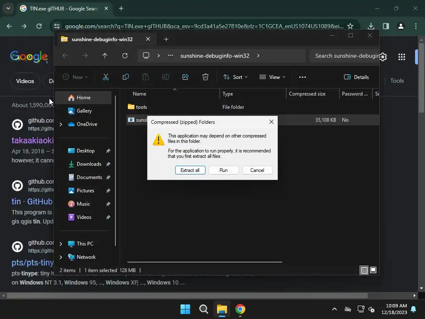
Task: Click the Explorer horizontal scrollbar
Action: [x=205, y=262]
